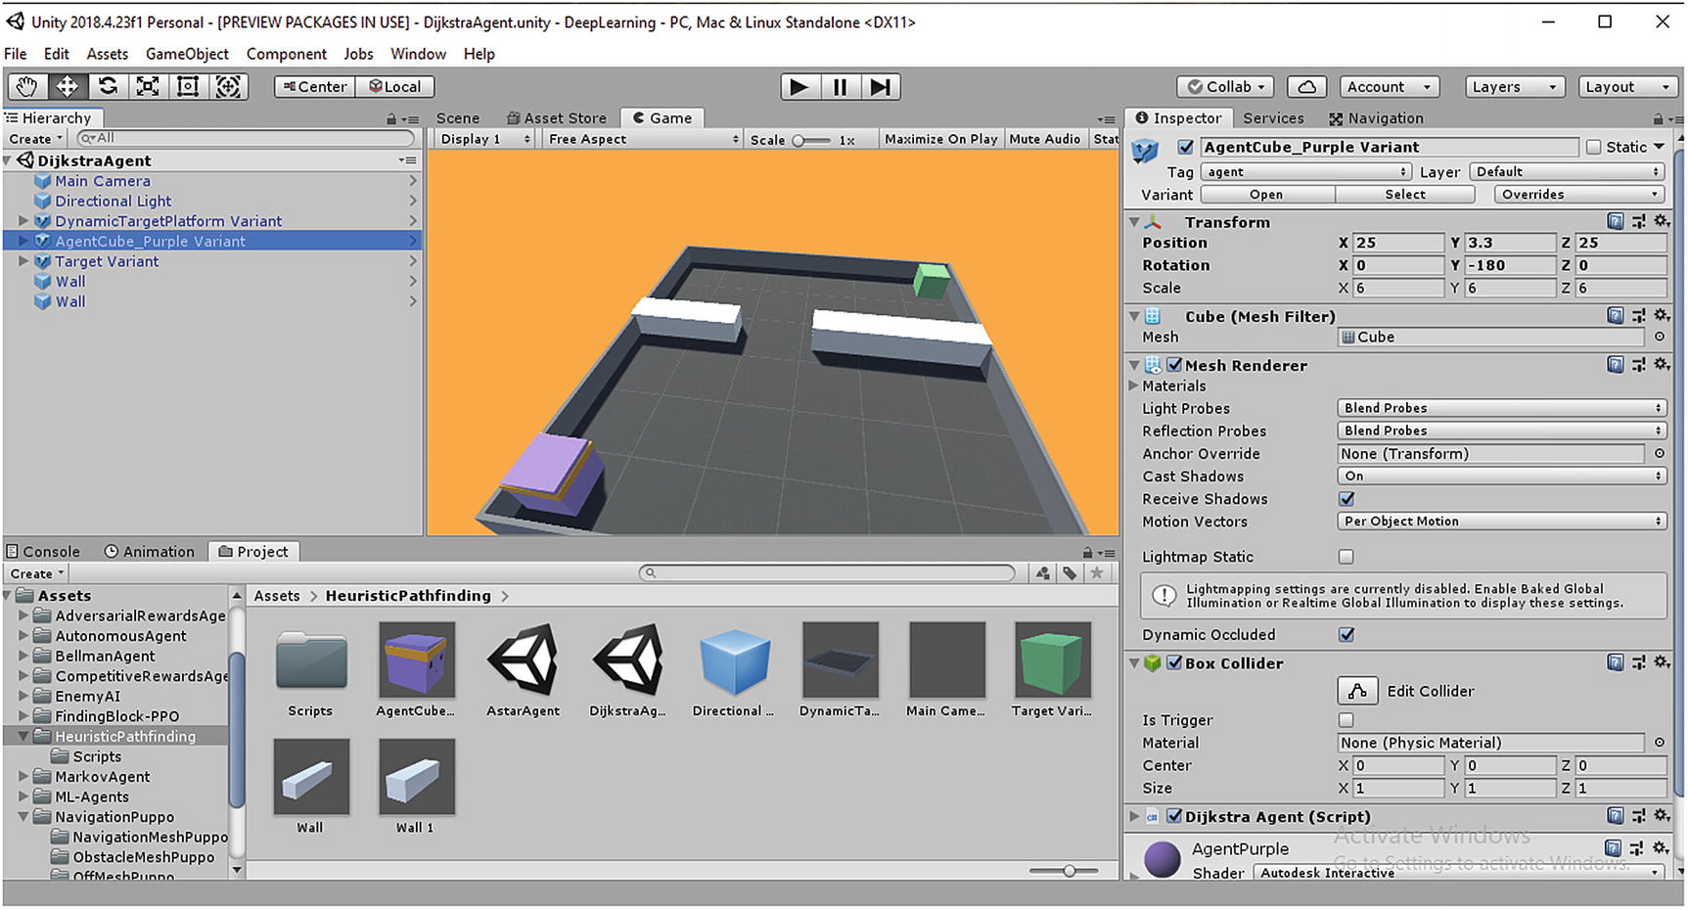Disable Receive Shadows checkbox
This screenshot has height=910, width=1688.
pyautogui.click(x=1346, y=499)
